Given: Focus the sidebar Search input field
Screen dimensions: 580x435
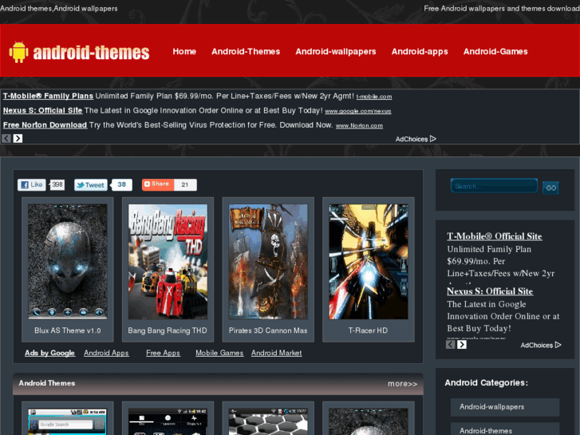Looking at the screenshot, I should pos(494,186).
